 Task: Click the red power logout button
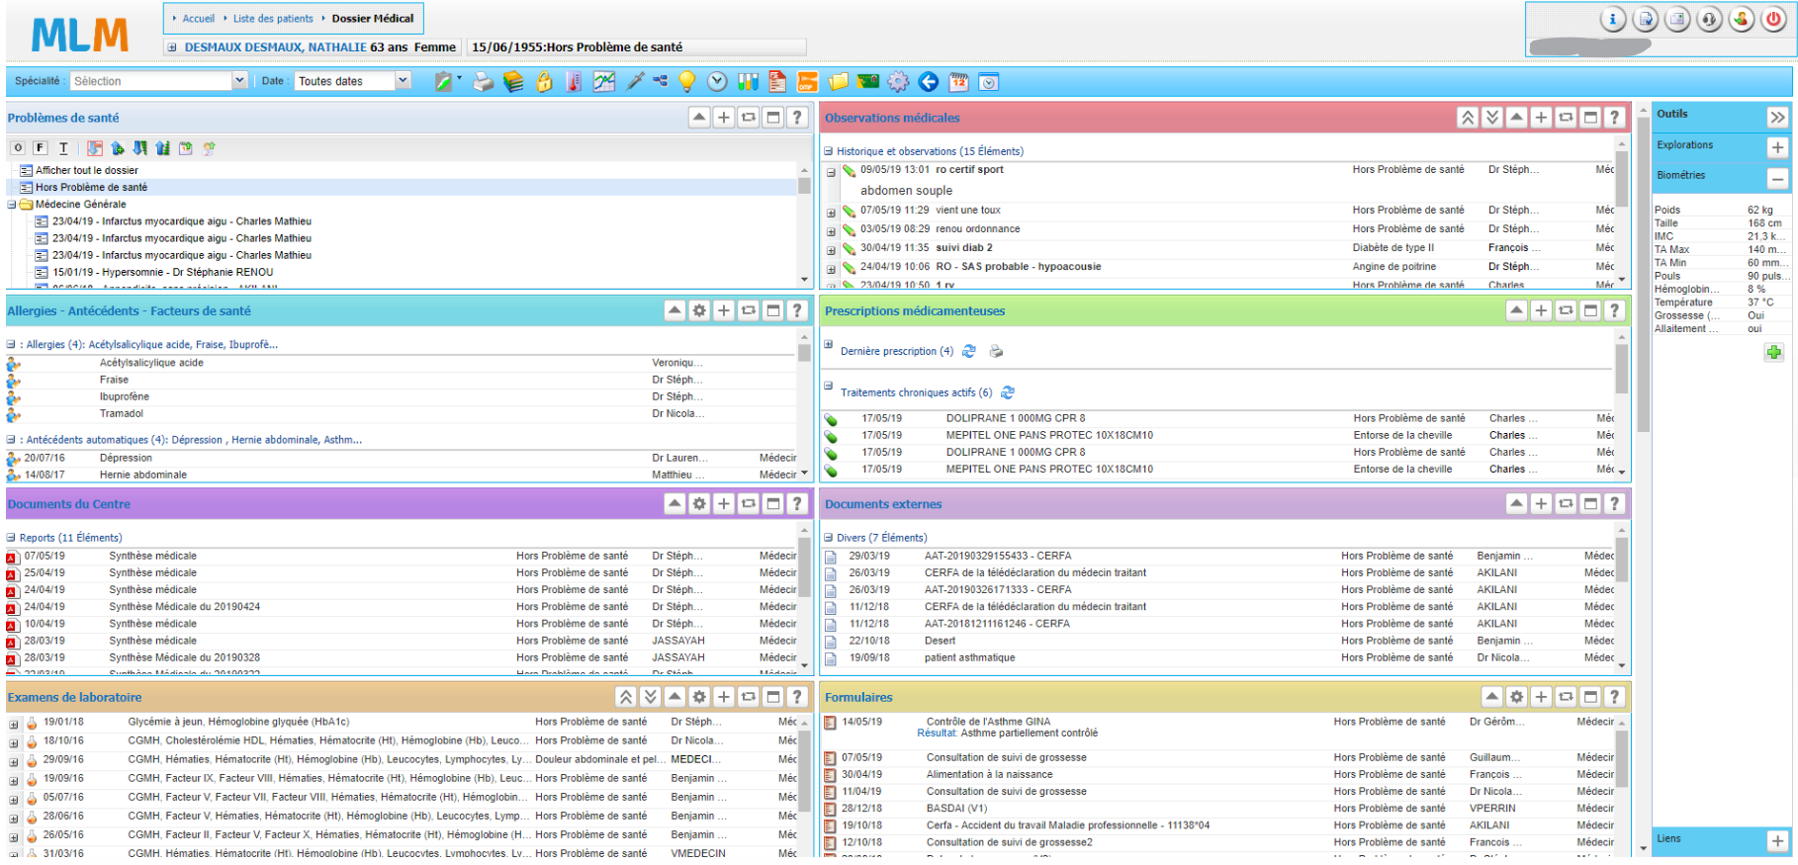click(1773, 20)
